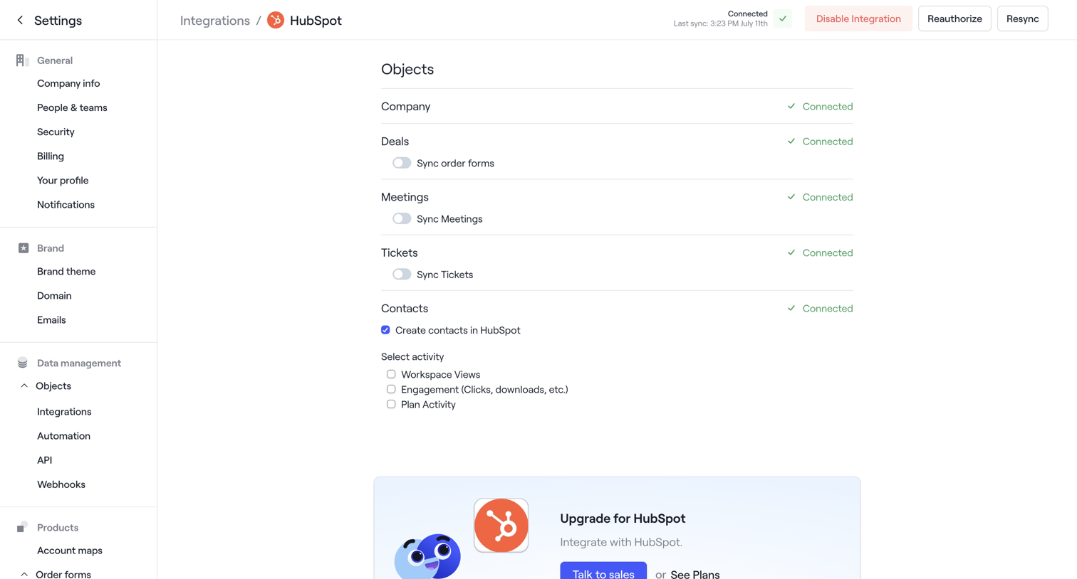Click the HubSpot logo in breadcrumb
The height and width of the screenshot is (579, 1077).
(x=276, y=21)
